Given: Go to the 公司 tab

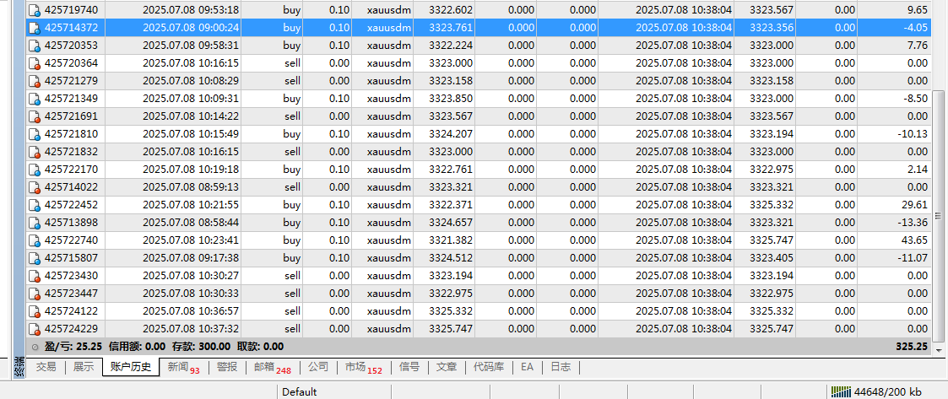Looking at the screenshot, I should [318, 367].
